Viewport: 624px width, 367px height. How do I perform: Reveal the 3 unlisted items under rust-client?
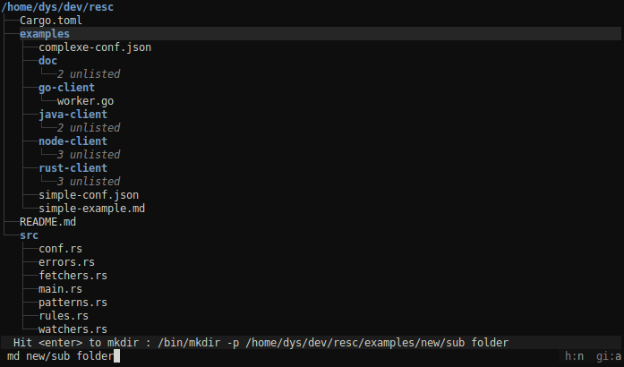click(x=89, y=182)
